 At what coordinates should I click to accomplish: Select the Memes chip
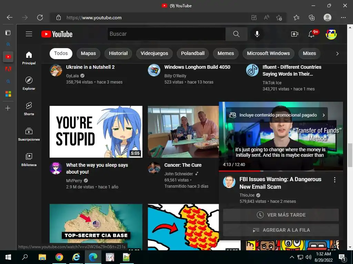pos(225,53)
